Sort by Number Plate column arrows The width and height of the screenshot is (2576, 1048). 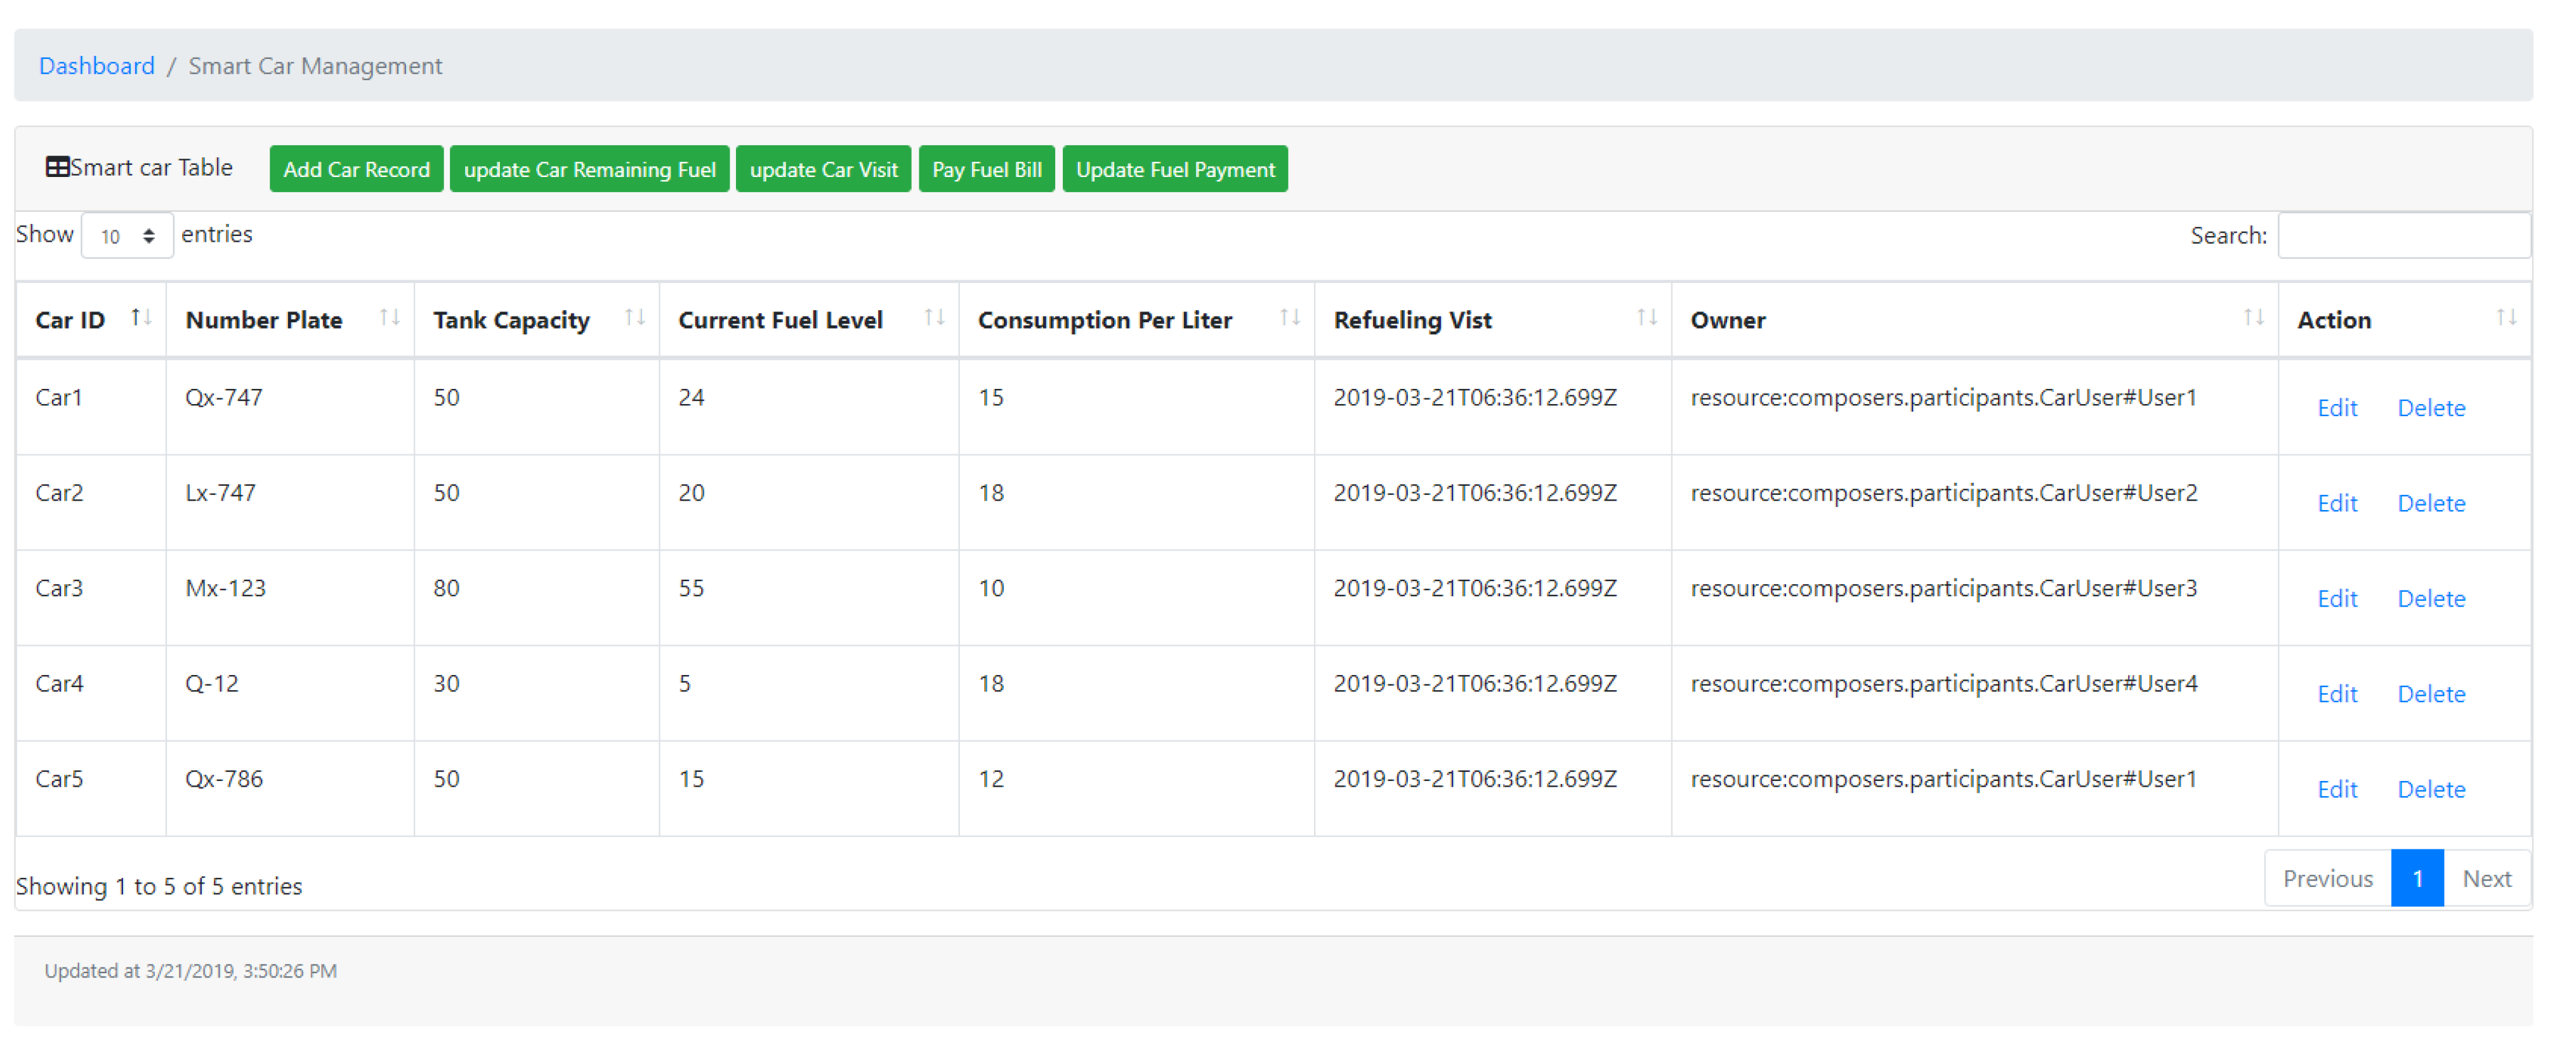(x=390, y=318)
